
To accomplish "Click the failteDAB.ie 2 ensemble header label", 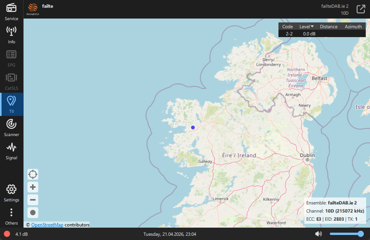I will (334, 6).
